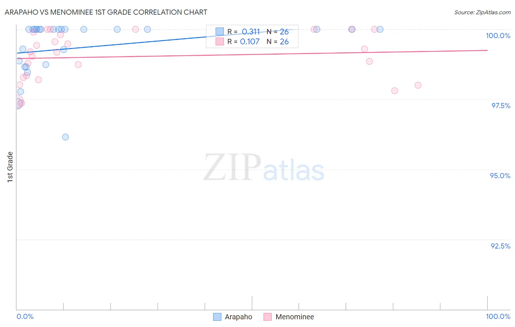This screenshot has height=327, width=515.
Task: Click the pink Menominee data point farthest right
Action: pos(418,85)
